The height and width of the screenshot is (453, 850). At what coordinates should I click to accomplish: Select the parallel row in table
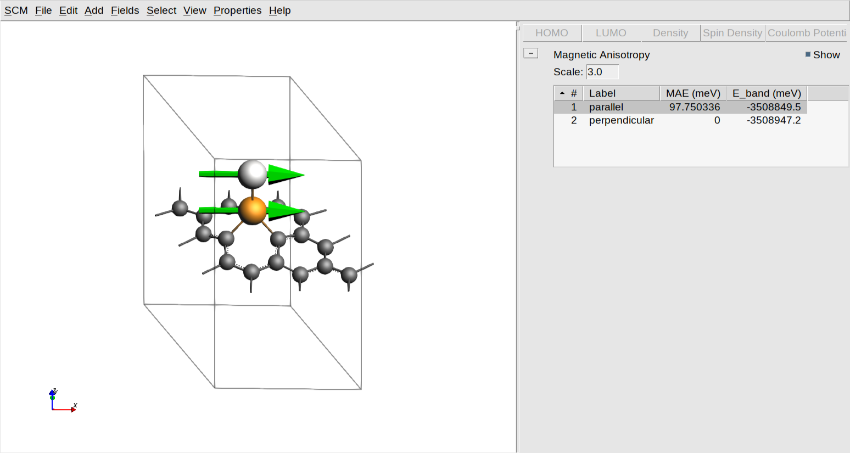pyautogui.click(x=606, y=107)
